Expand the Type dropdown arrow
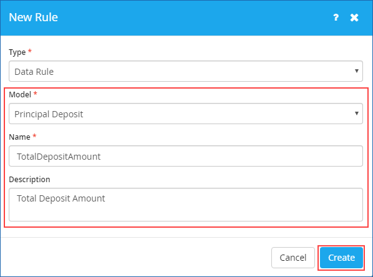This screenshot has height=277, width=373. click(357, 71)
